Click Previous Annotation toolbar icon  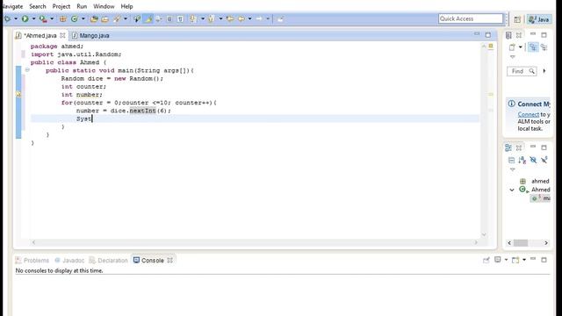(x=212, y=18)
